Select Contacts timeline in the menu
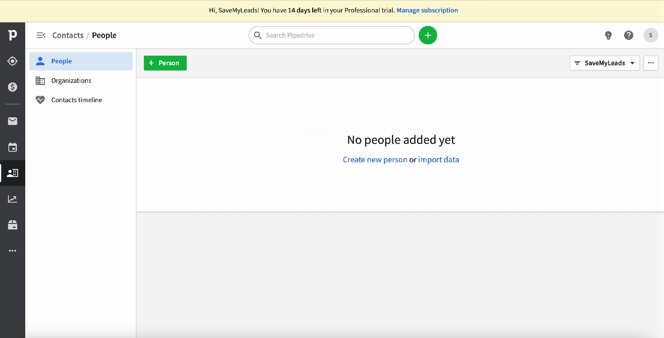664x338 pixels. coord(81,100)
